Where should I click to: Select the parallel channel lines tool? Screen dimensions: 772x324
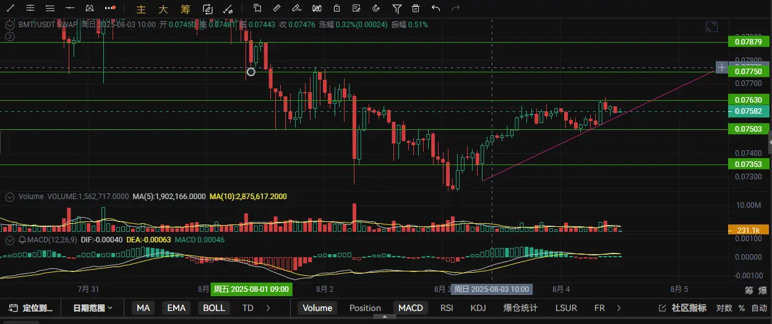point(30,9)
